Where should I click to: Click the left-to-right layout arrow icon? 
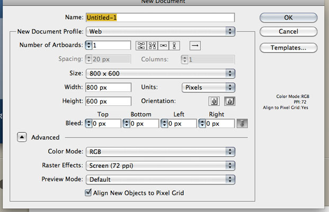(195, 46)
